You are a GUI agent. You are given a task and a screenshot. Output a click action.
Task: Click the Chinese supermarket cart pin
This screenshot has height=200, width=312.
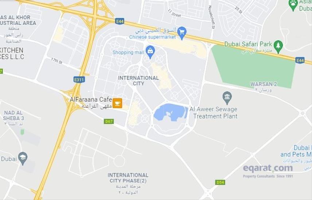pos(182,33)
